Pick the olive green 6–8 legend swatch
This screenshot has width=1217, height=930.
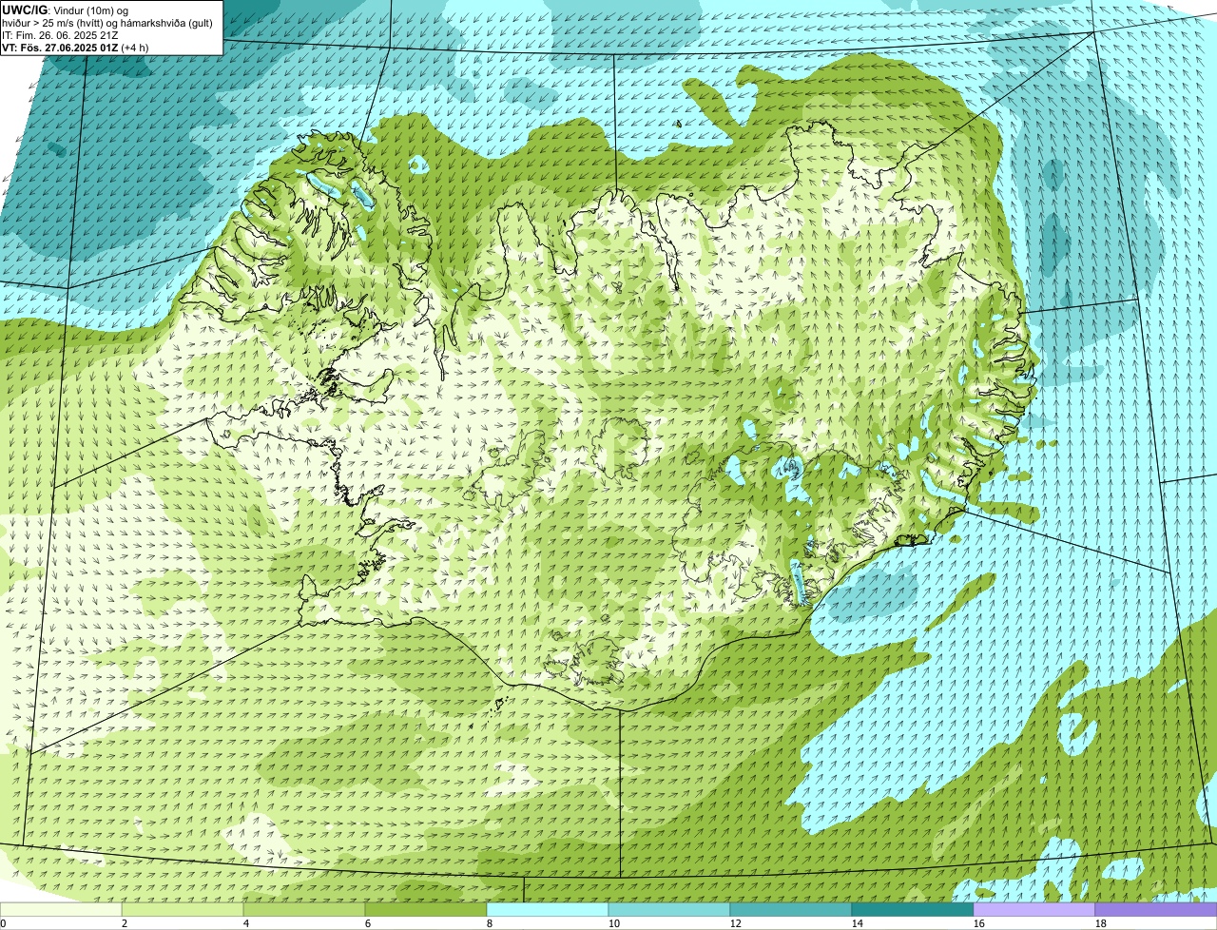point(426,909)
